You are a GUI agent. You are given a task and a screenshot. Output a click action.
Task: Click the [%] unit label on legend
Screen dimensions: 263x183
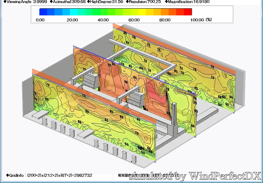click(208, 20)
